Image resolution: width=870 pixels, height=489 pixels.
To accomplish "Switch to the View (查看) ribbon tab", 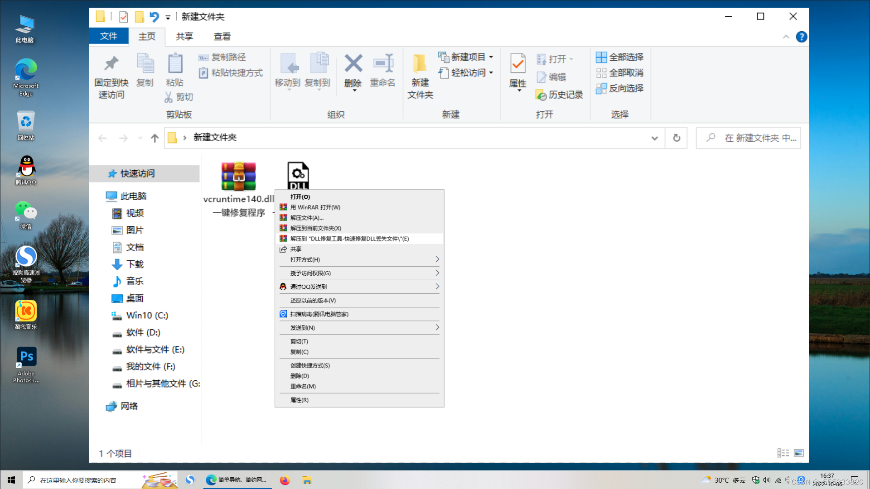I will (x=222, y=37).
